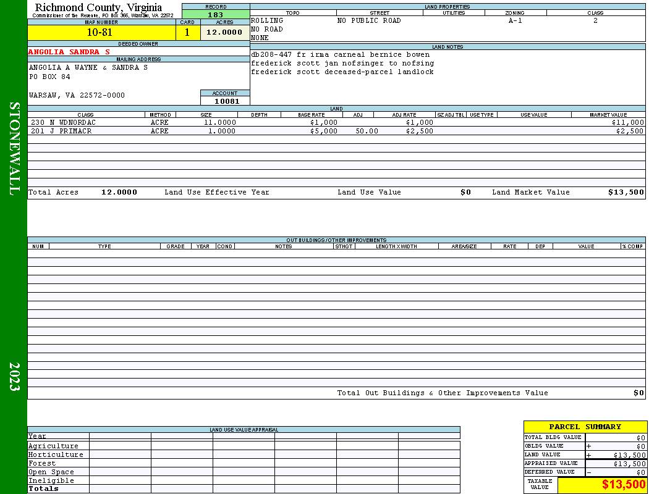Click Total Out Buildings & Other Improvements Value label

[443, 393]
